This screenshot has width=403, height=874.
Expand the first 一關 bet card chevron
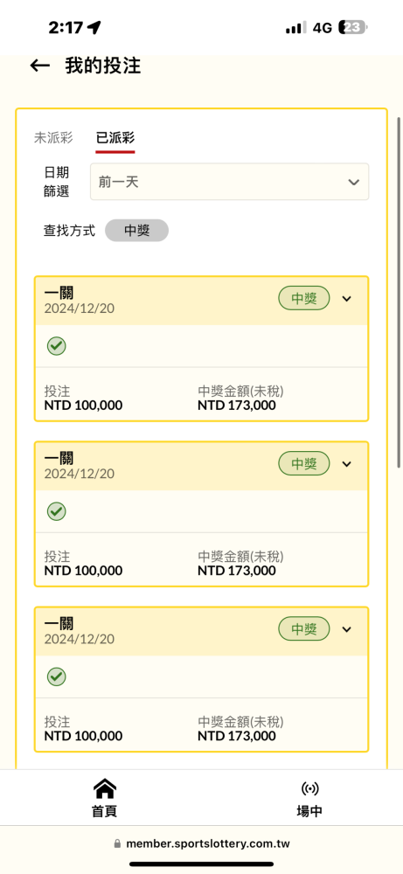click(x=347, y=299)
